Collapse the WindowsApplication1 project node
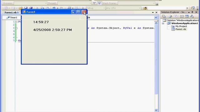Viewport: 200px width, 112px height. 163,23
